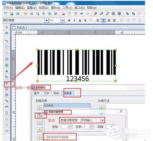Toggle Strikethrough formatting
Viewport: 153px width, 141px height.
point(85,20)
